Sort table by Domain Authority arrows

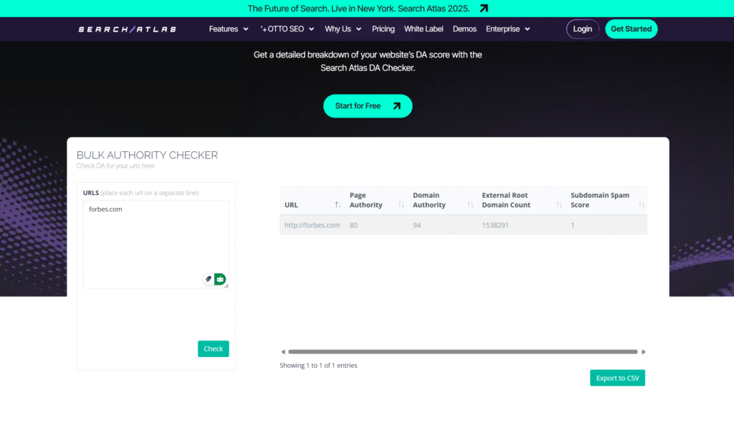[470, 204]
